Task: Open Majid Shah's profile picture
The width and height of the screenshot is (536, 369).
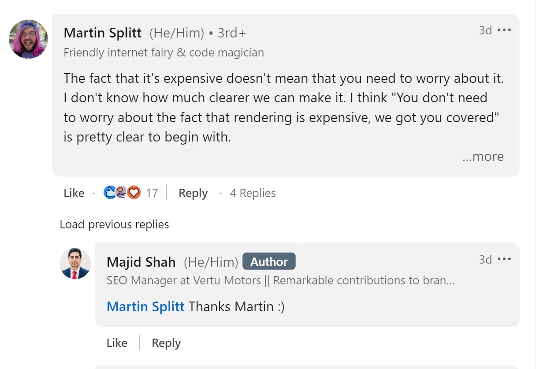Action: point(75,263)
